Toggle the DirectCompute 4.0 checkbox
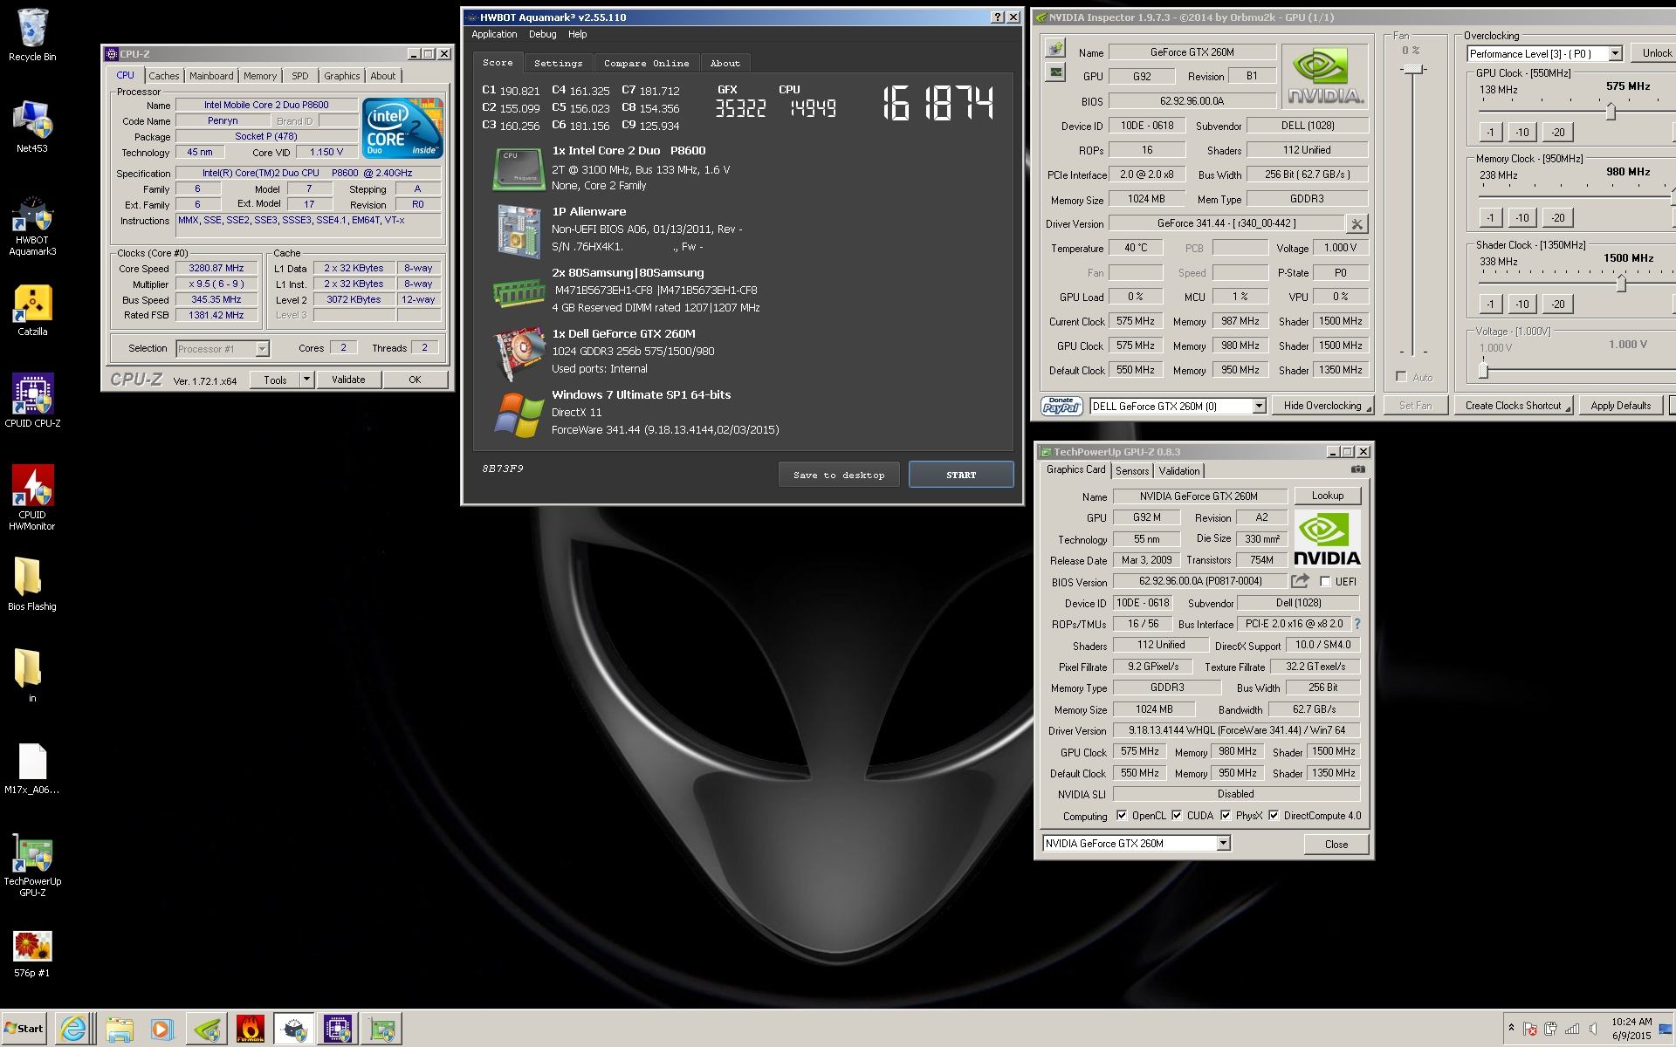 (1274, 816)
